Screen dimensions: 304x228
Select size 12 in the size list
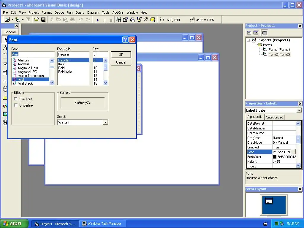tap(95, 76)
